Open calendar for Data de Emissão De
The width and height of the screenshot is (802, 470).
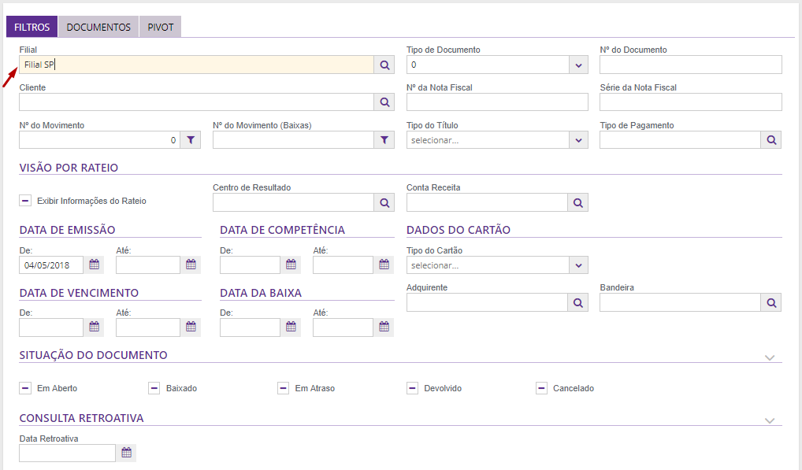coord(95,265)
